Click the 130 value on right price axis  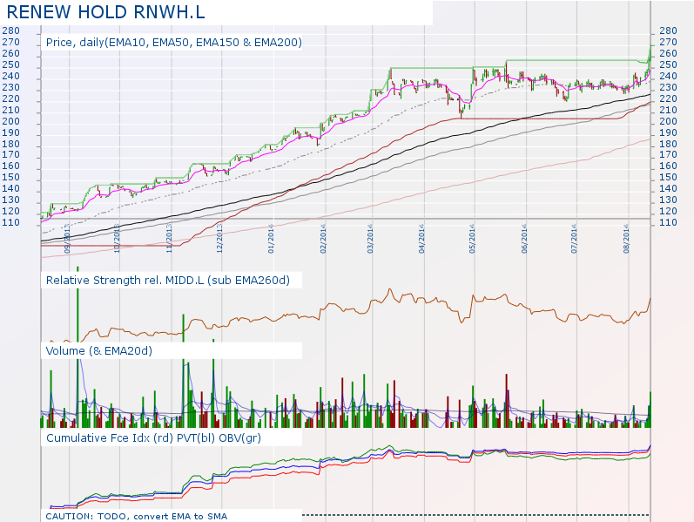click(669, 200)
